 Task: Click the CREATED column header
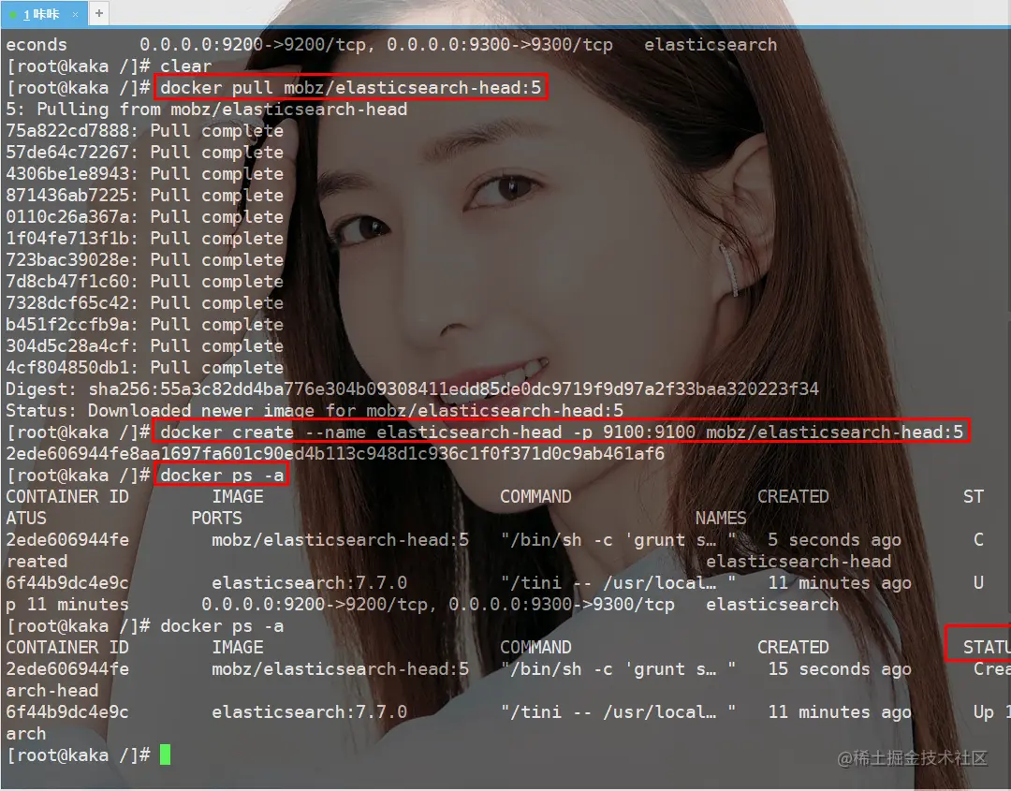pyautogui.click(x=793, y=496)
